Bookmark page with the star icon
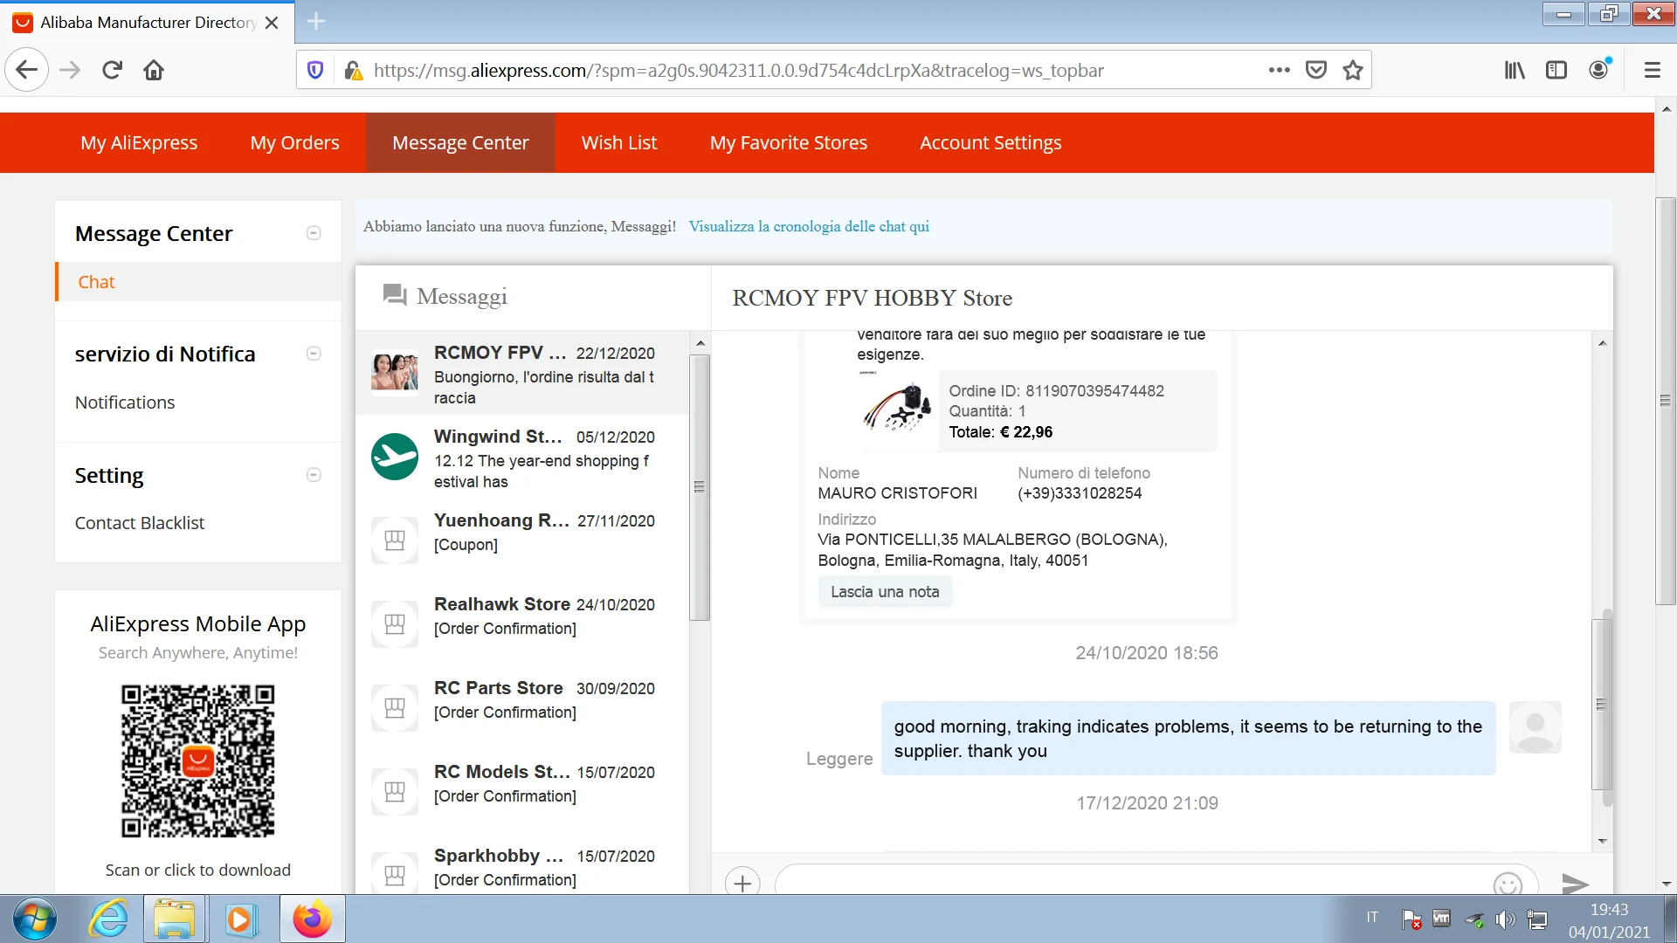This screenshot has height=943, width=1677. click(x=1353, y=70)
